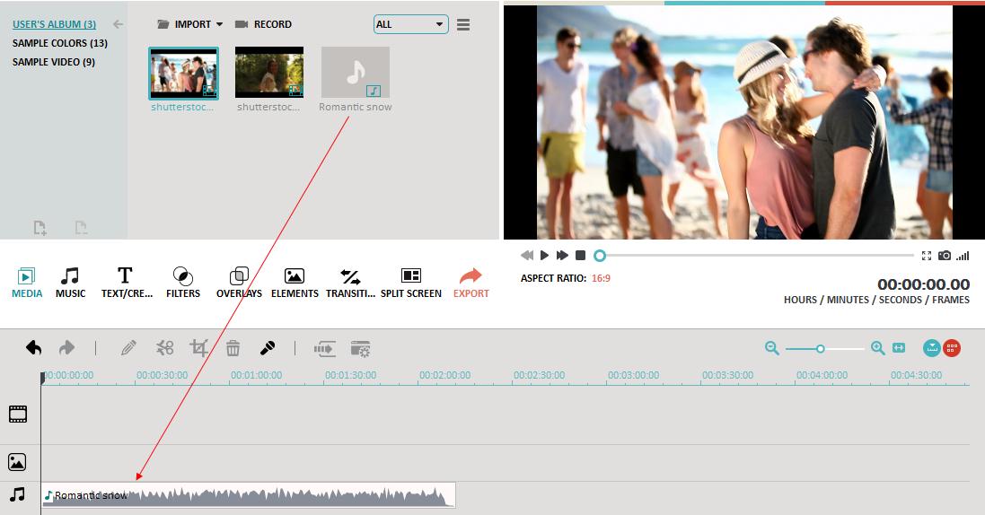Select the Romantic snow audio clip
Screen dimensions: 985x515
pyautogui.click(x=248, y=495)
